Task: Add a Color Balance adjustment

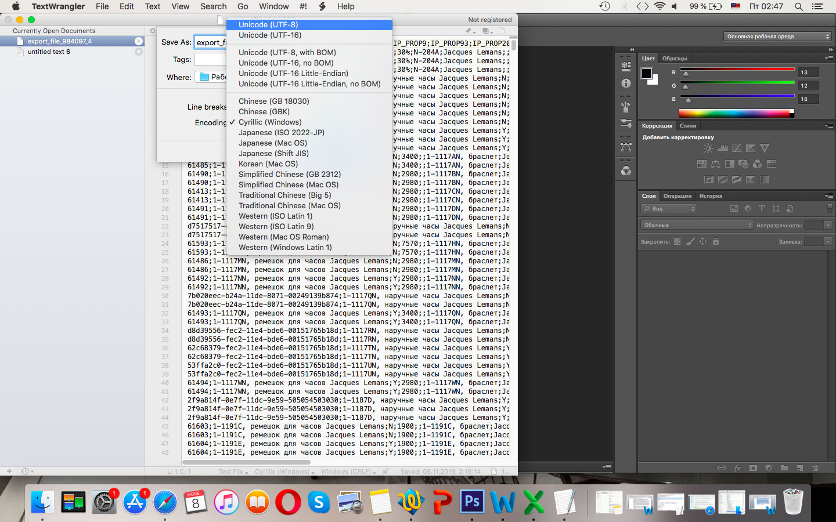Action: click(x=715, y=164)
